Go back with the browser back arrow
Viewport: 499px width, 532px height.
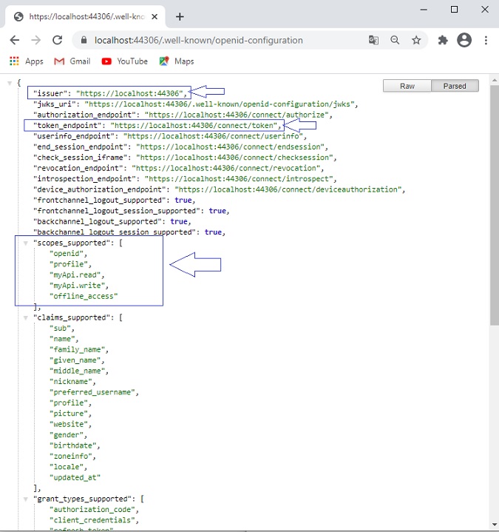15,41
